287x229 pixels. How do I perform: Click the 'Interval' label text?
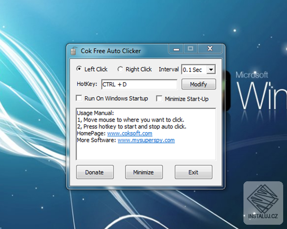point(168,69)
